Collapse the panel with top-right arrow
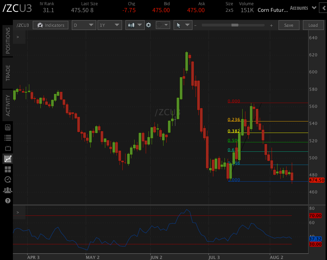The image size is (327, 260). [324, 8]
